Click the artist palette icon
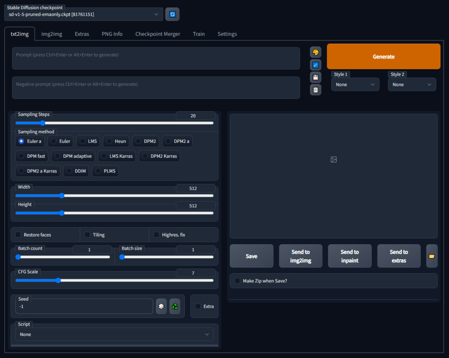Image resolution: width=449 pixels, height=358 pixels. click(x=316, y=52)
